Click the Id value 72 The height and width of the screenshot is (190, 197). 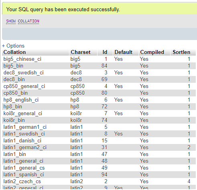point(104,107)
